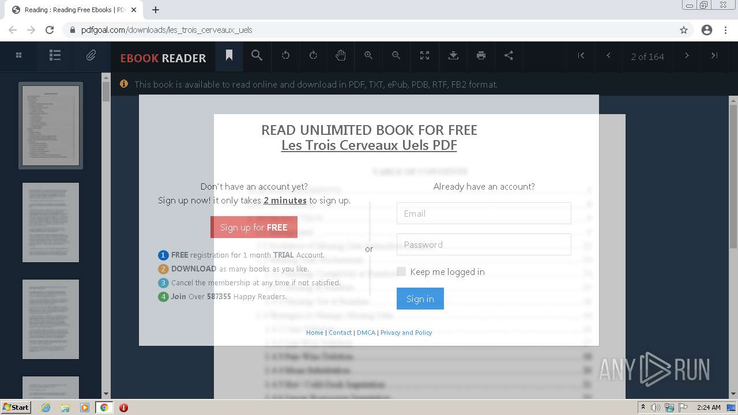The width and height of the screenshot is (738, 415).
Task: Click the volume speaker tray icon
Action: [x=656, y=408]
